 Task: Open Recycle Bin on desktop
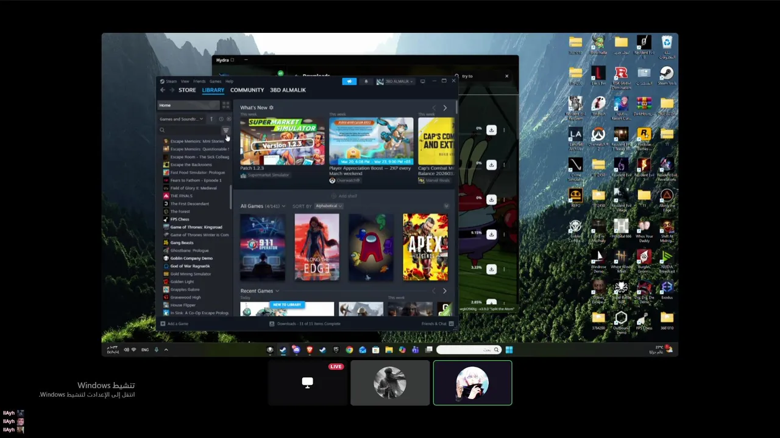click(667, 46)
